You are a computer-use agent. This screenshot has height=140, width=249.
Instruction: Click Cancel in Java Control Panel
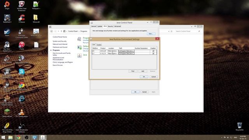pos(144,92)
